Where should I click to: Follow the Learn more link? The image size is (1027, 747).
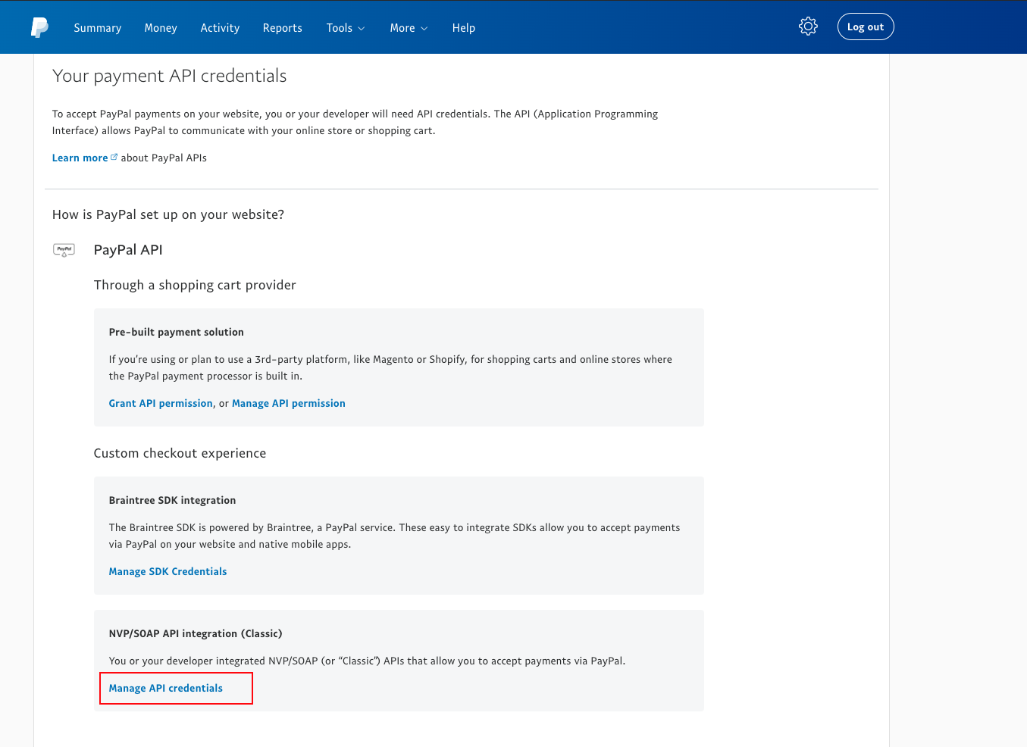click(80, 158)
